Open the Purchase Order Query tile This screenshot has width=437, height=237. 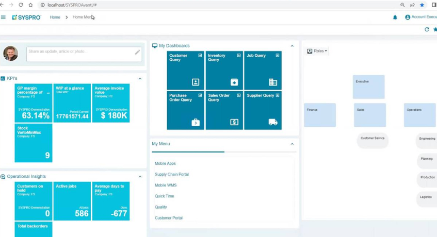185,110
